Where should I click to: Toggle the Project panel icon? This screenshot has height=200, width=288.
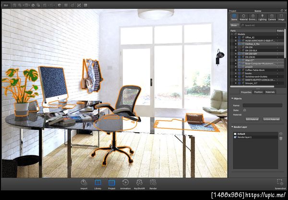(111, 183)
